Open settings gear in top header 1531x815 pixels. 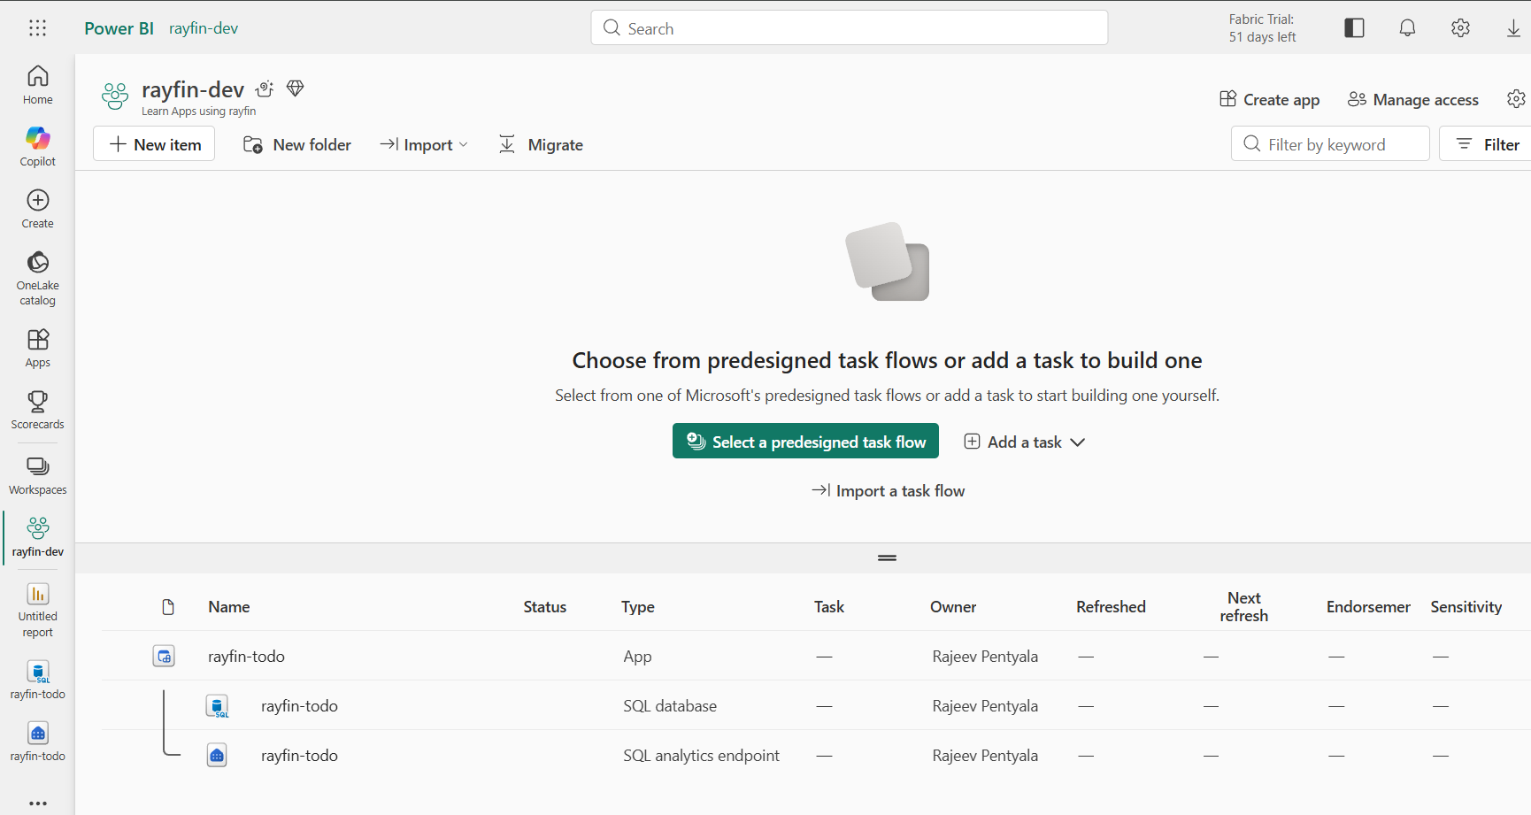pyautogui.click(x=1460, y=28)
